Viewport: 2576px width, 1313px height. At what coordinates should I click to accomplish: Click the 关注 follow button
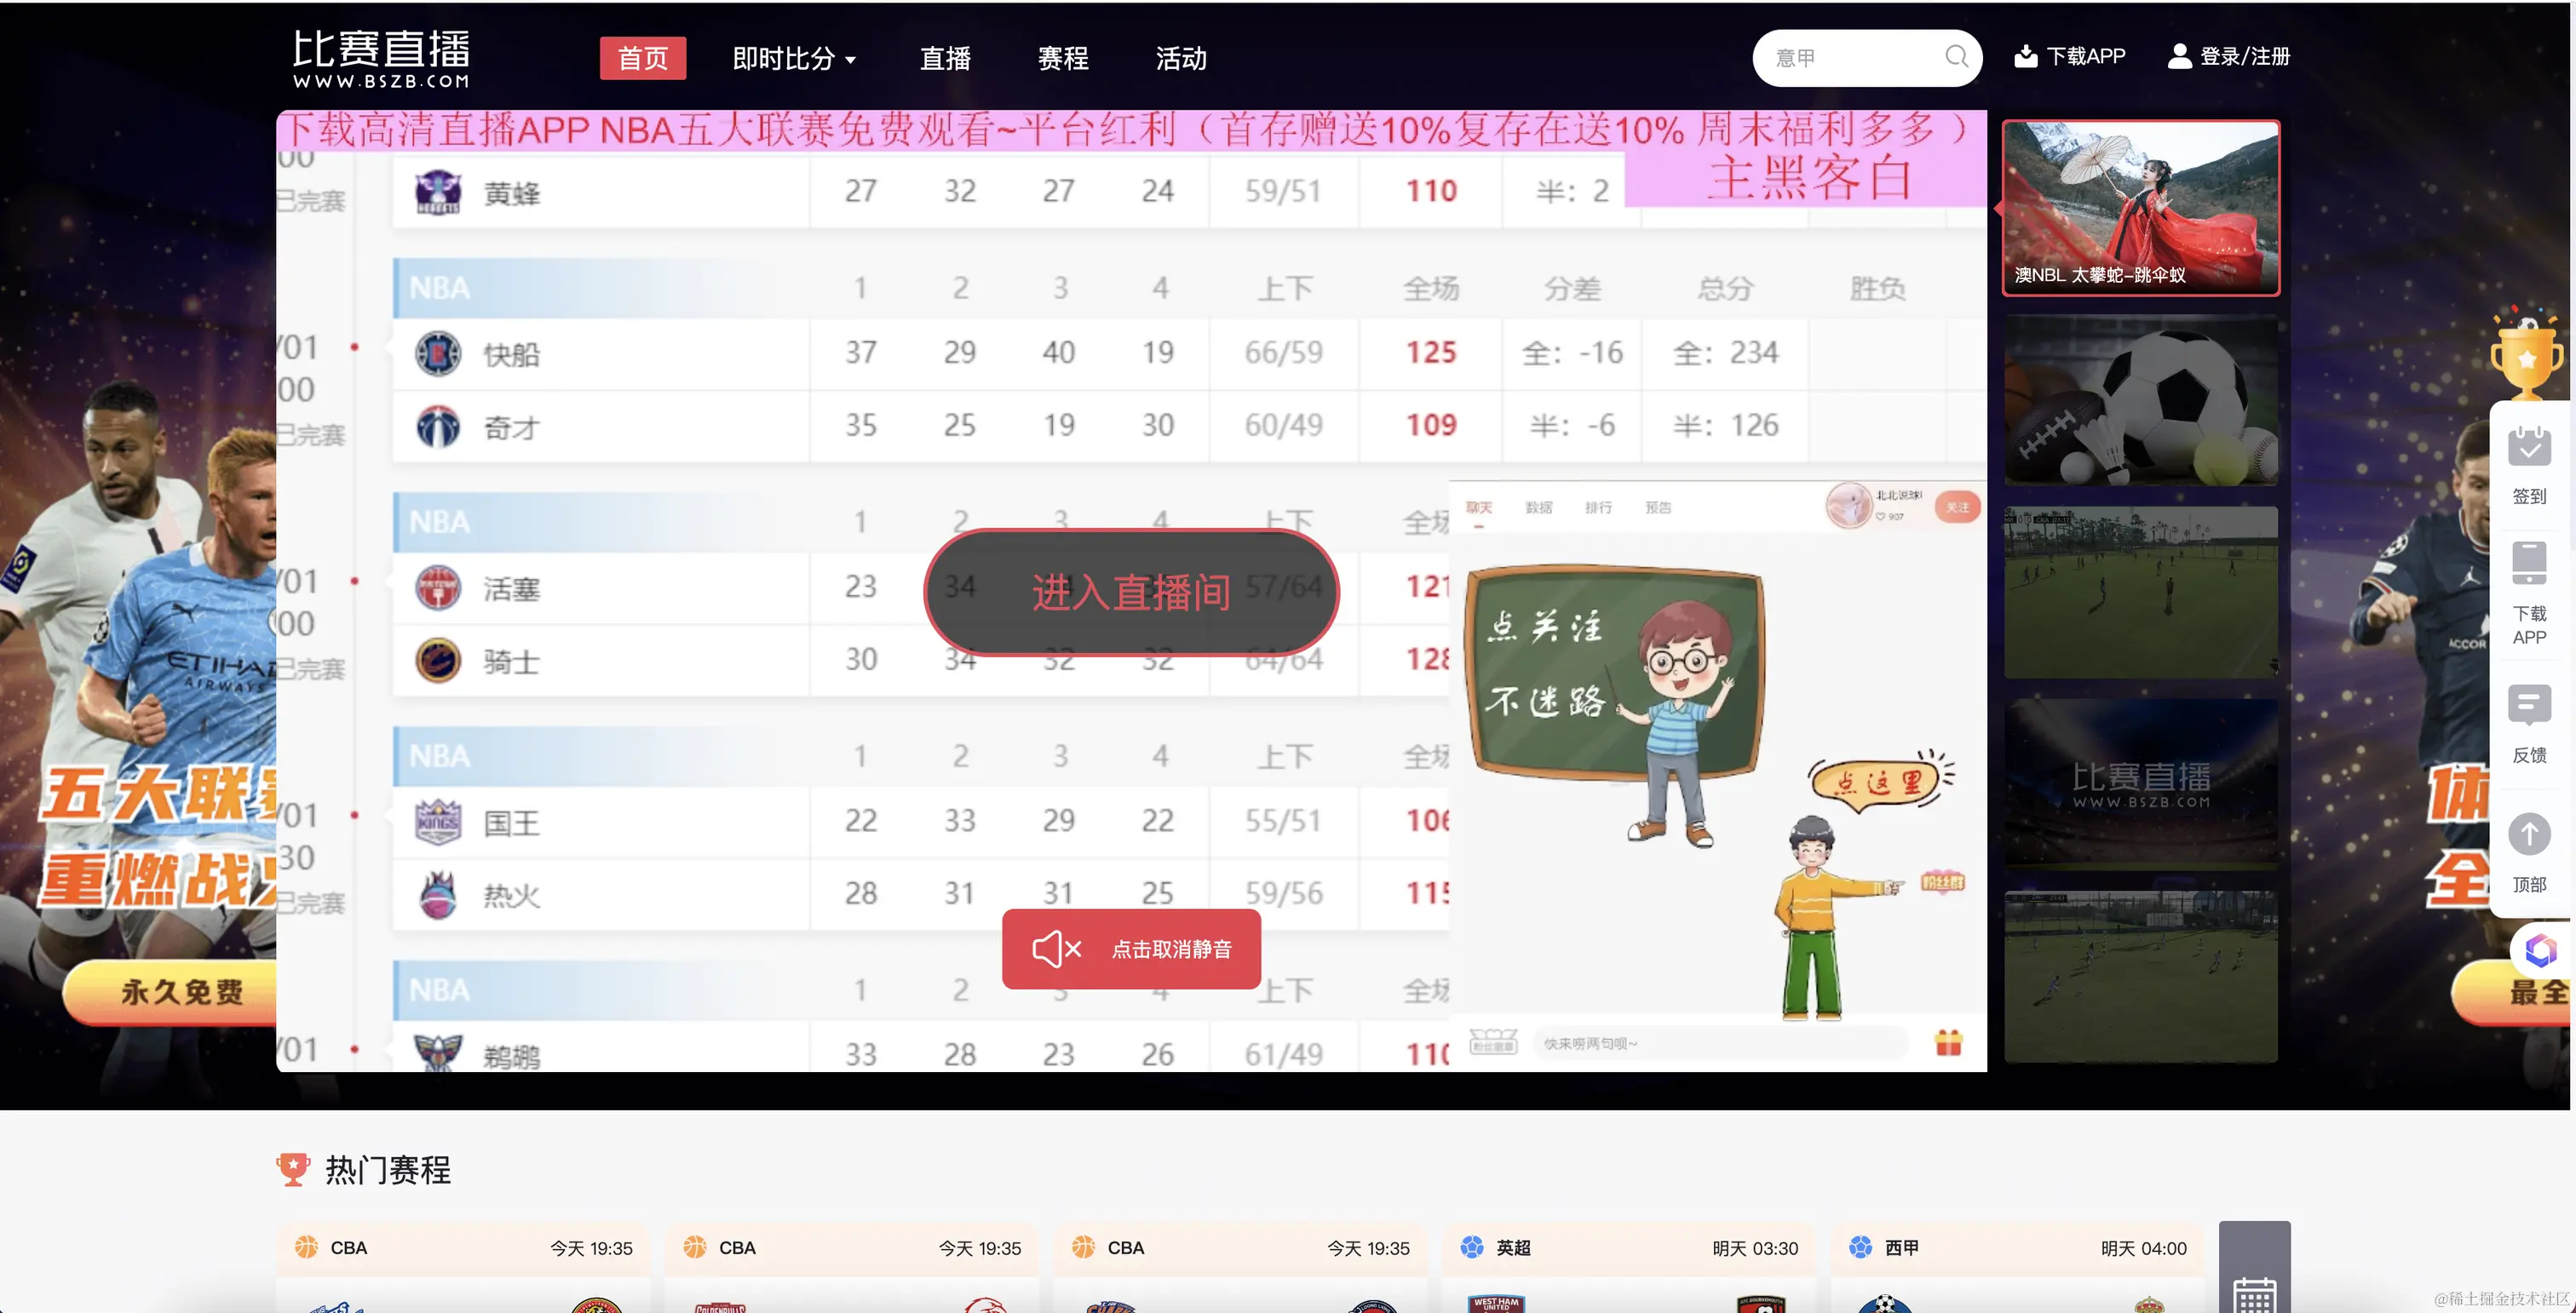1957,507
